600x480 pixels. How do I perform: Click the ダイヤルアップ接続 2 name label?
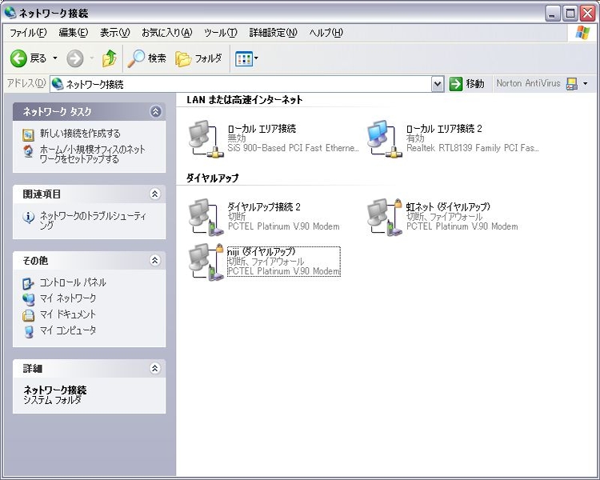click(264, 207)
